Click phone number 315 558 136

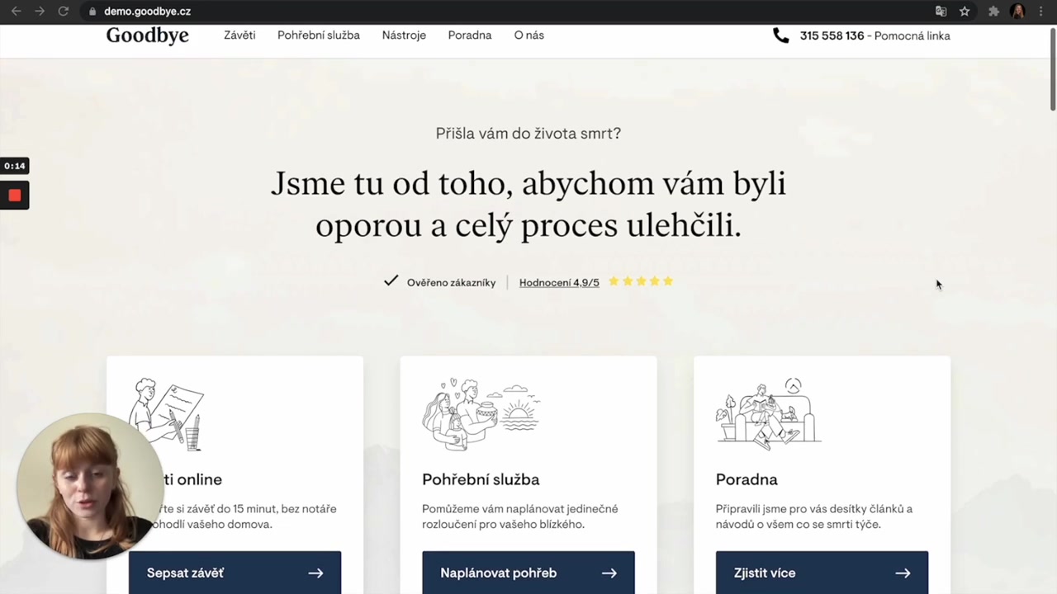832,36
